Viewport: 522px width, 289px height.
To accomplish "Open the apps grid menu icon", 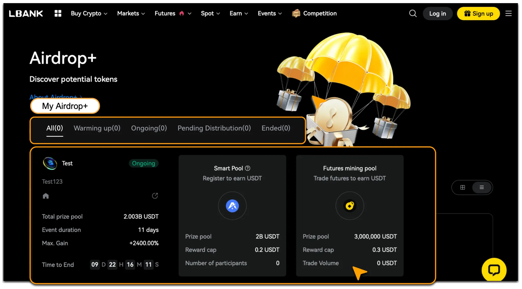I will [58, 13].
